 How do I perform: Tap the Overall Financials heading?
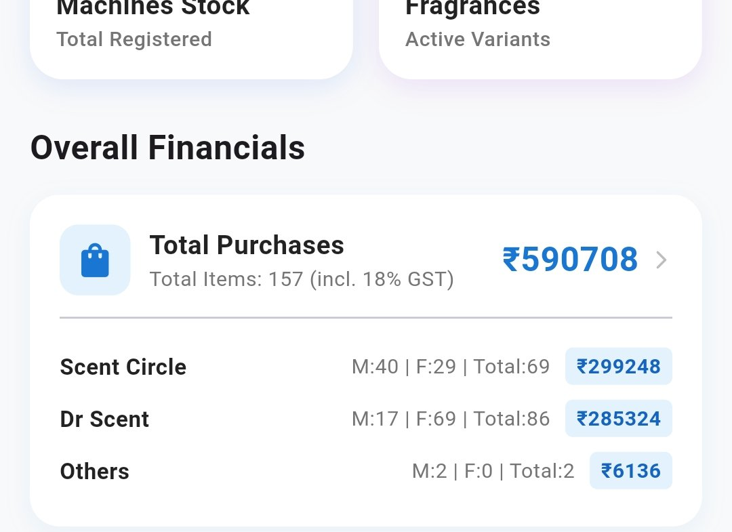pyautogui.click(x=167, y=148)
